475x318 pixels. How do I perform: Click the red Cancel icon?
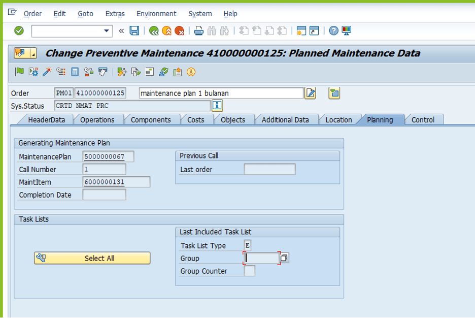tap(179, 31)
